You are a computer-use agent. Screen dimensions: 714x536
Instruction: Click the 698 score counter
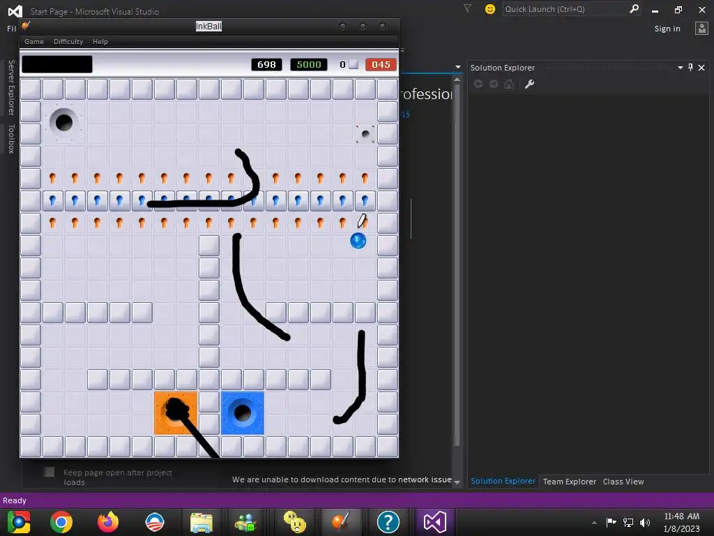[x=266, y=65]
